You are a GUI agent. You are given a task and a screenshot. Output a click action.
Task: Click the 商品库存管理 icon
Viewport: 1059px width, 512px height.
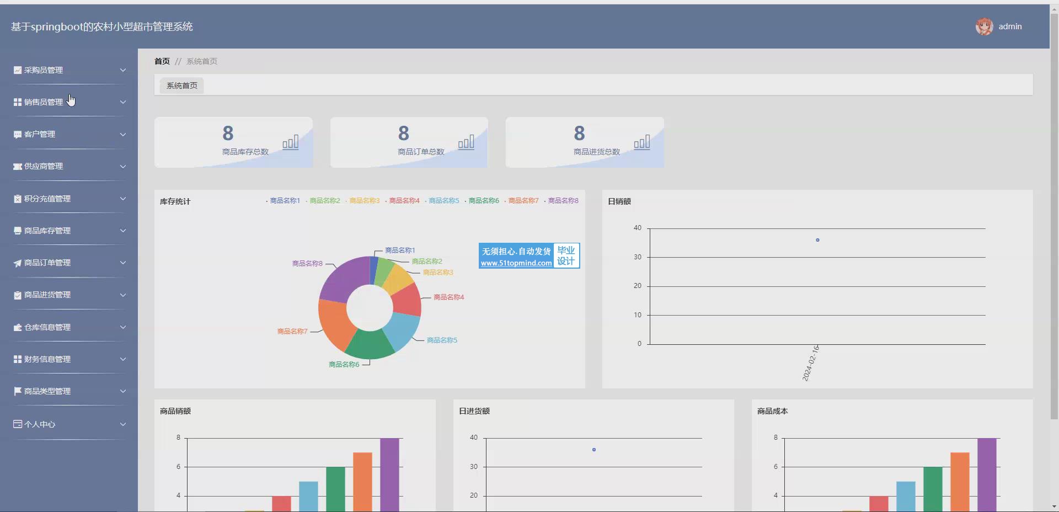tap(18, 231)
